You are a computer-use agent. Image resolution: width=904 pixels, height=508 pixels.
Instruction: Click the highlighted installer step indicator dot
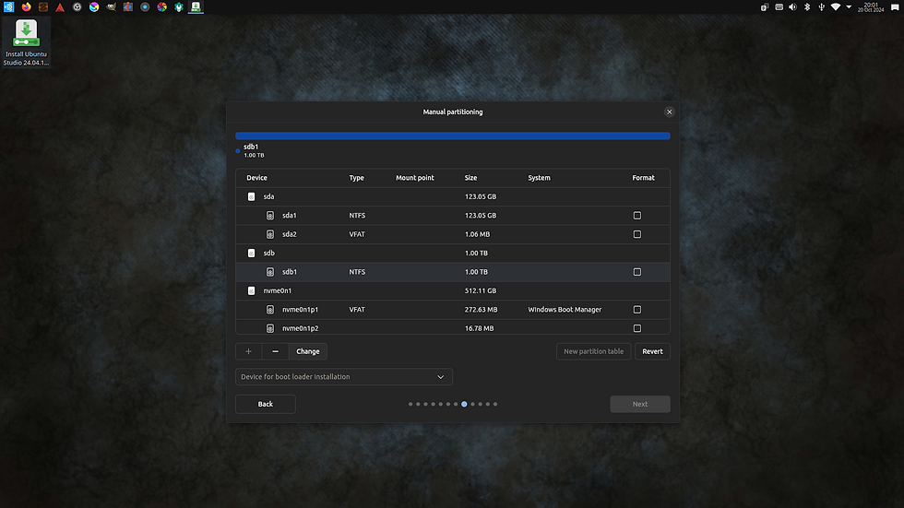pyautogui.click(x=464, y=405)
